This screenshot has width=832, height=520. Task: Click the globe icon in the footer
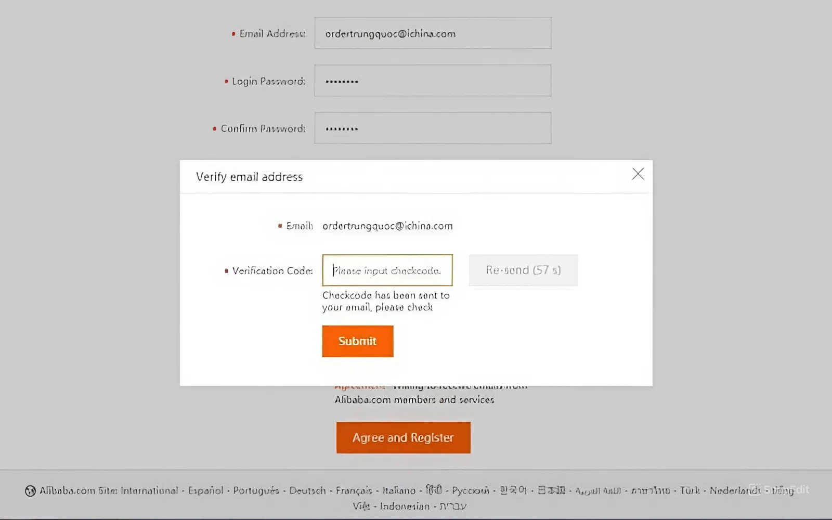[30, 491]
